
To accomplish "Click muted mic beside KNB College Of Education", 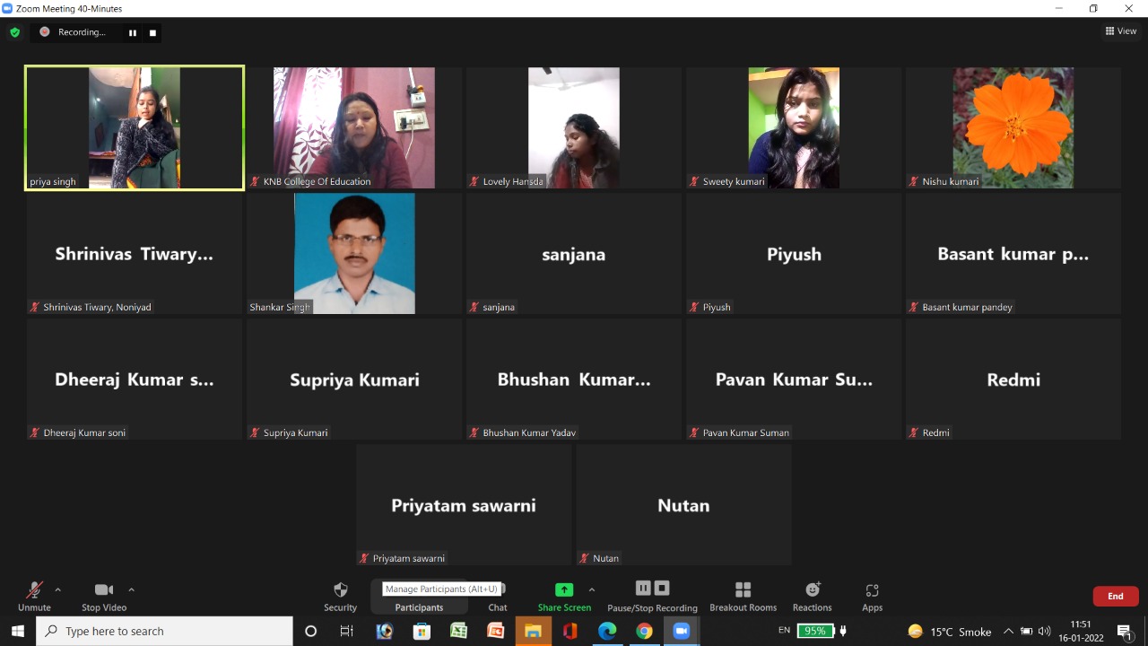I will [255, 181].
